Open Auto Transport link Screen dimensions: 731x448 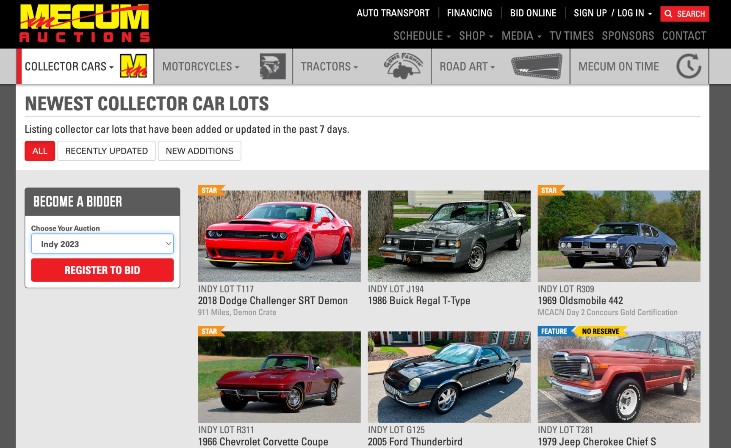click(393, 13)
